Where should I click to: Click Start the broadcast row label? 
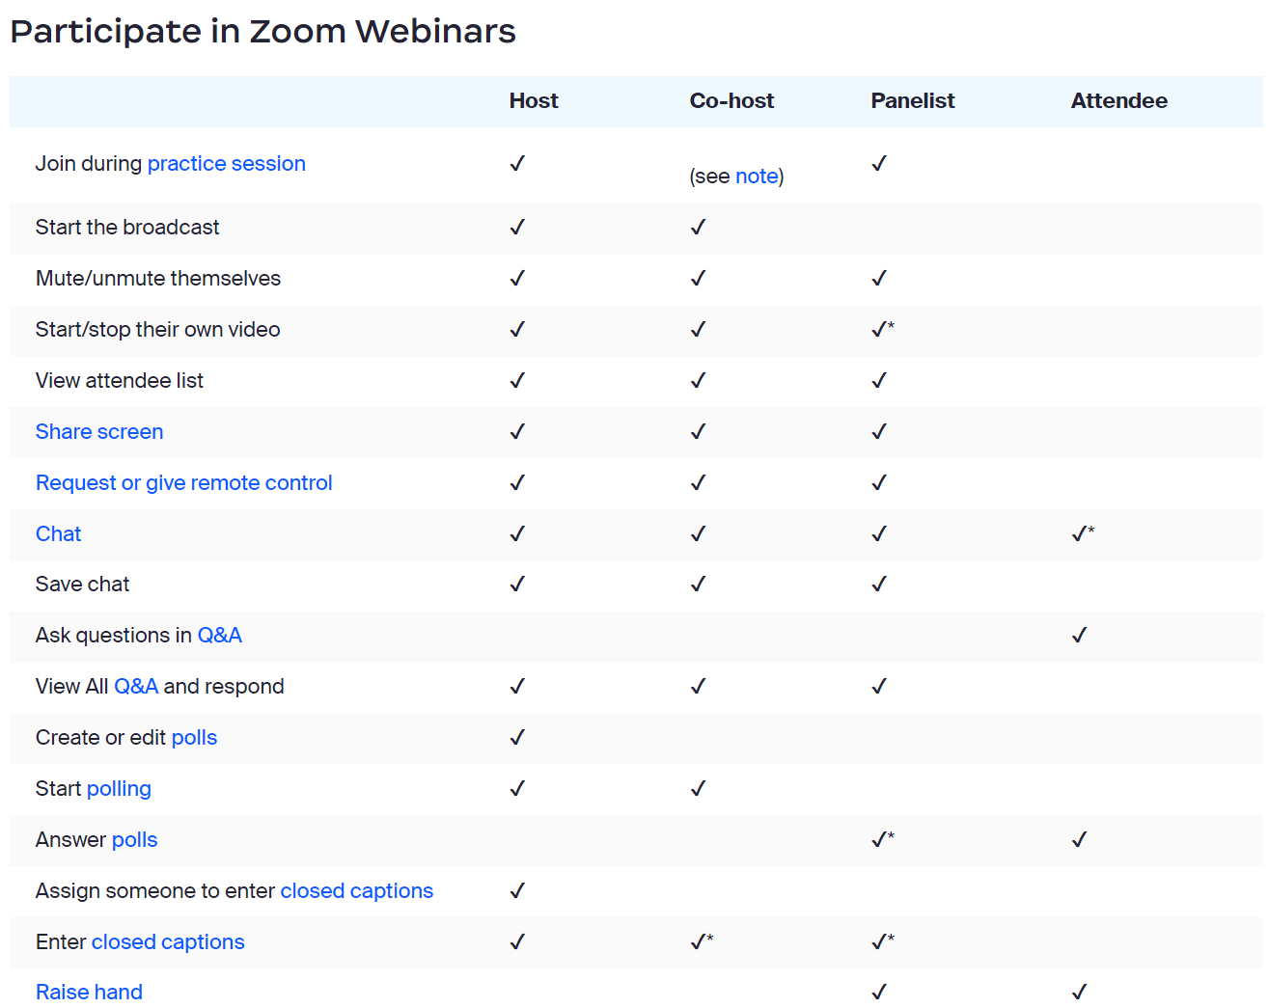127,227
